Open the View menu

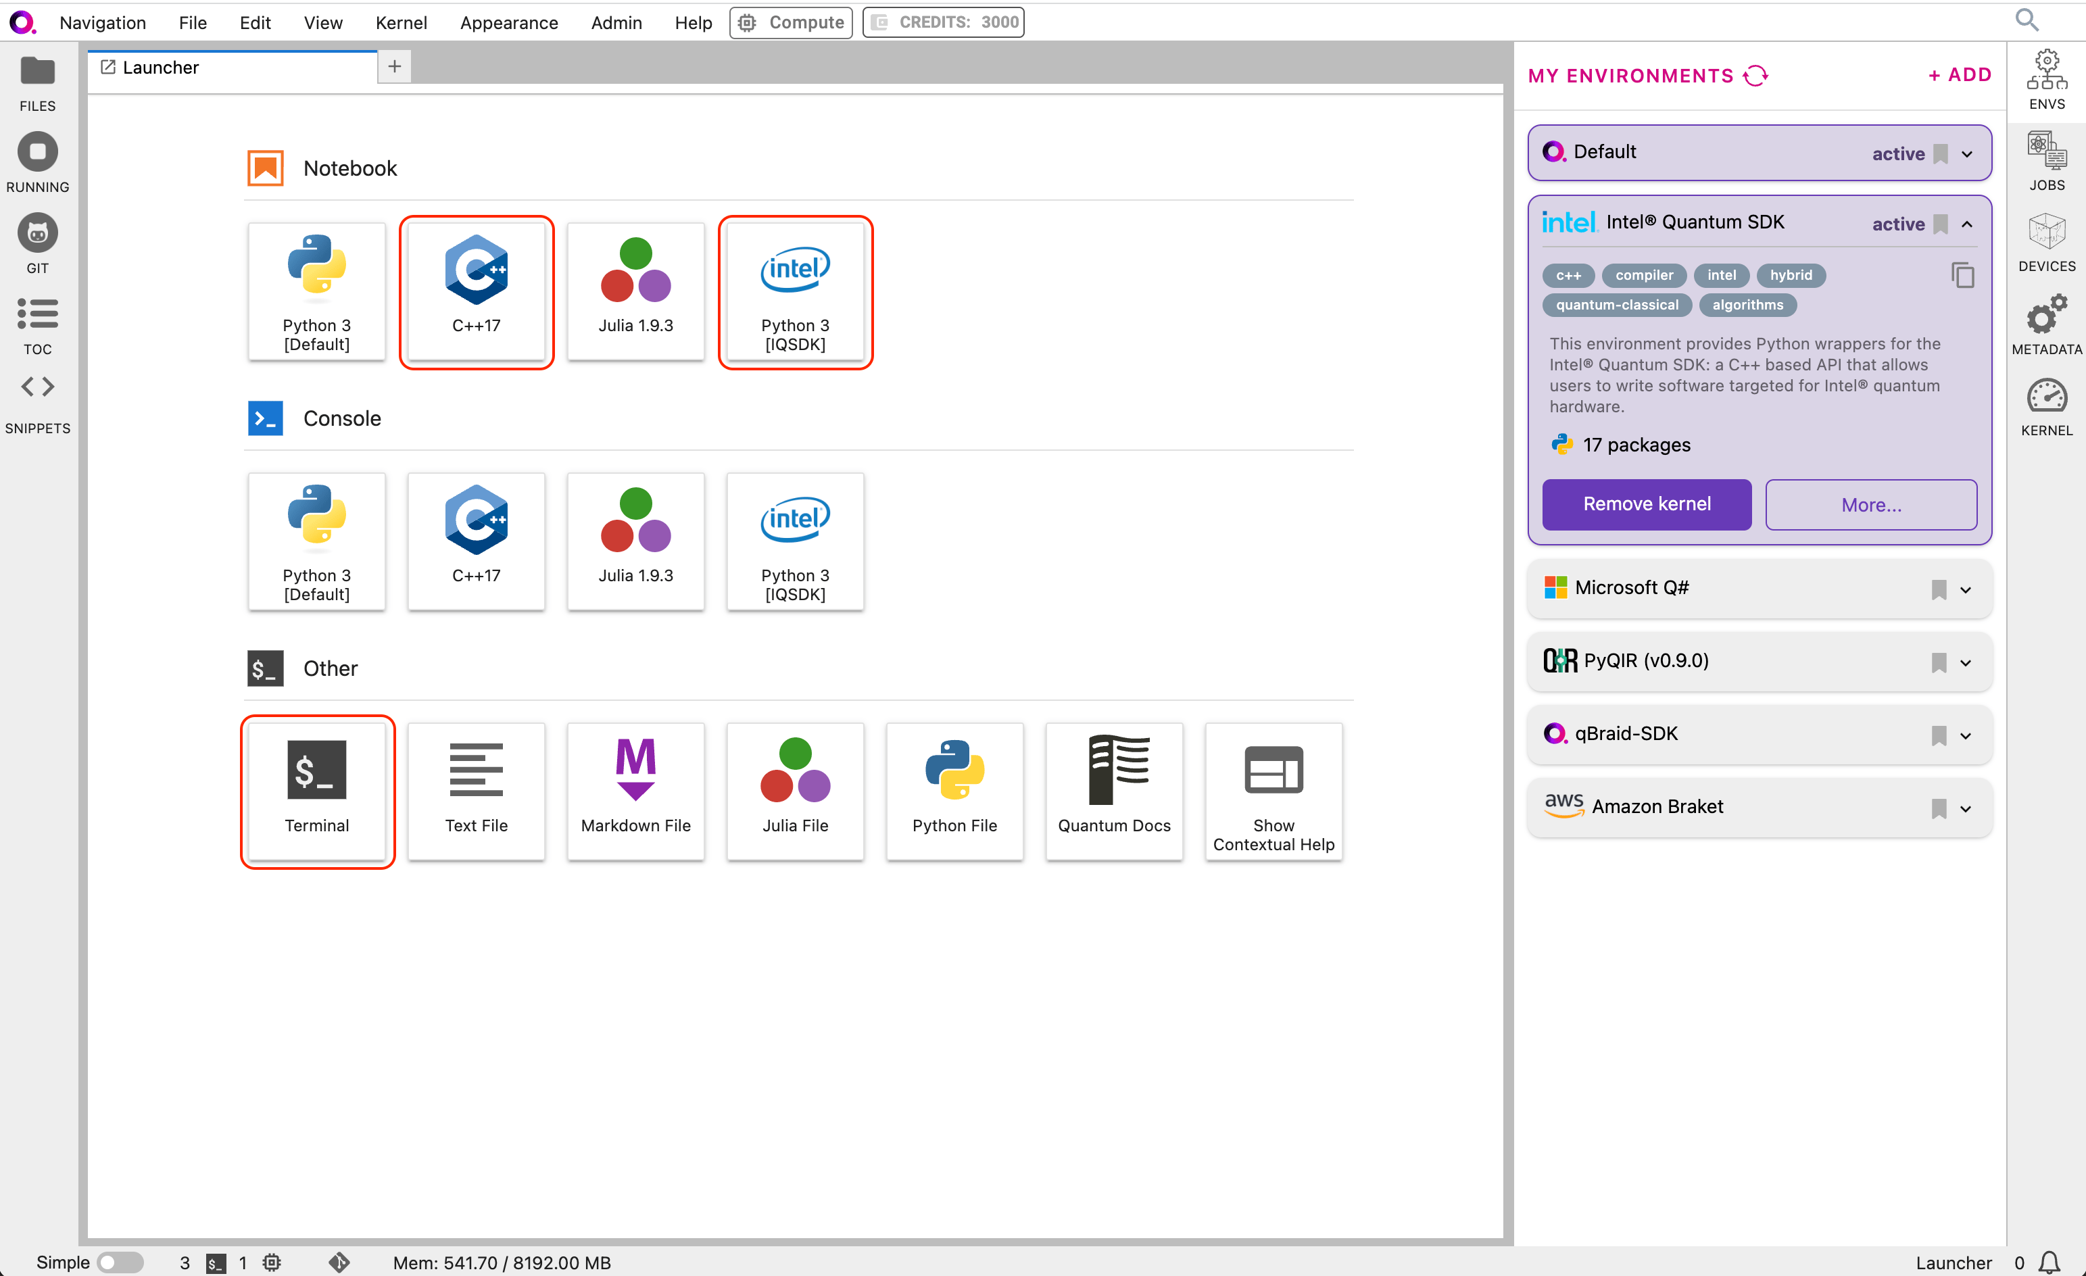pyautogui.click(x=322, y=23)
